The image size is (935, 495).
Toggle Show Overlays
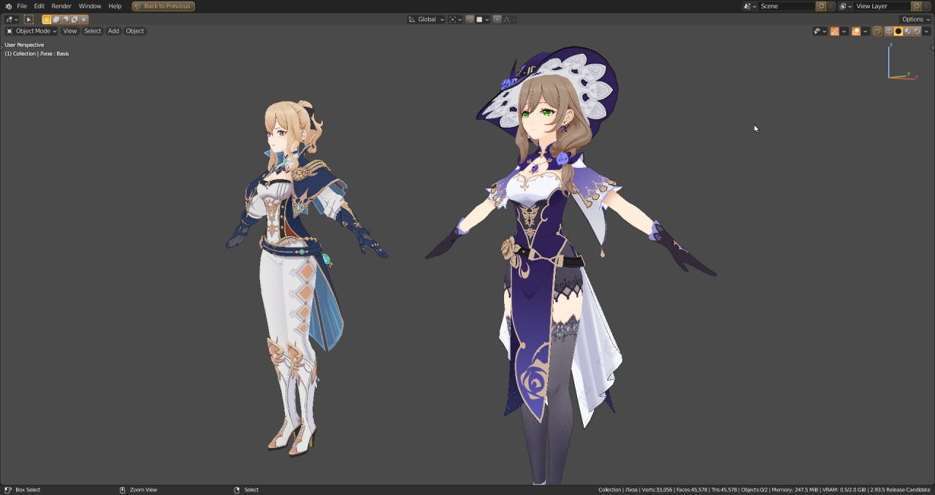pos(856,31)
